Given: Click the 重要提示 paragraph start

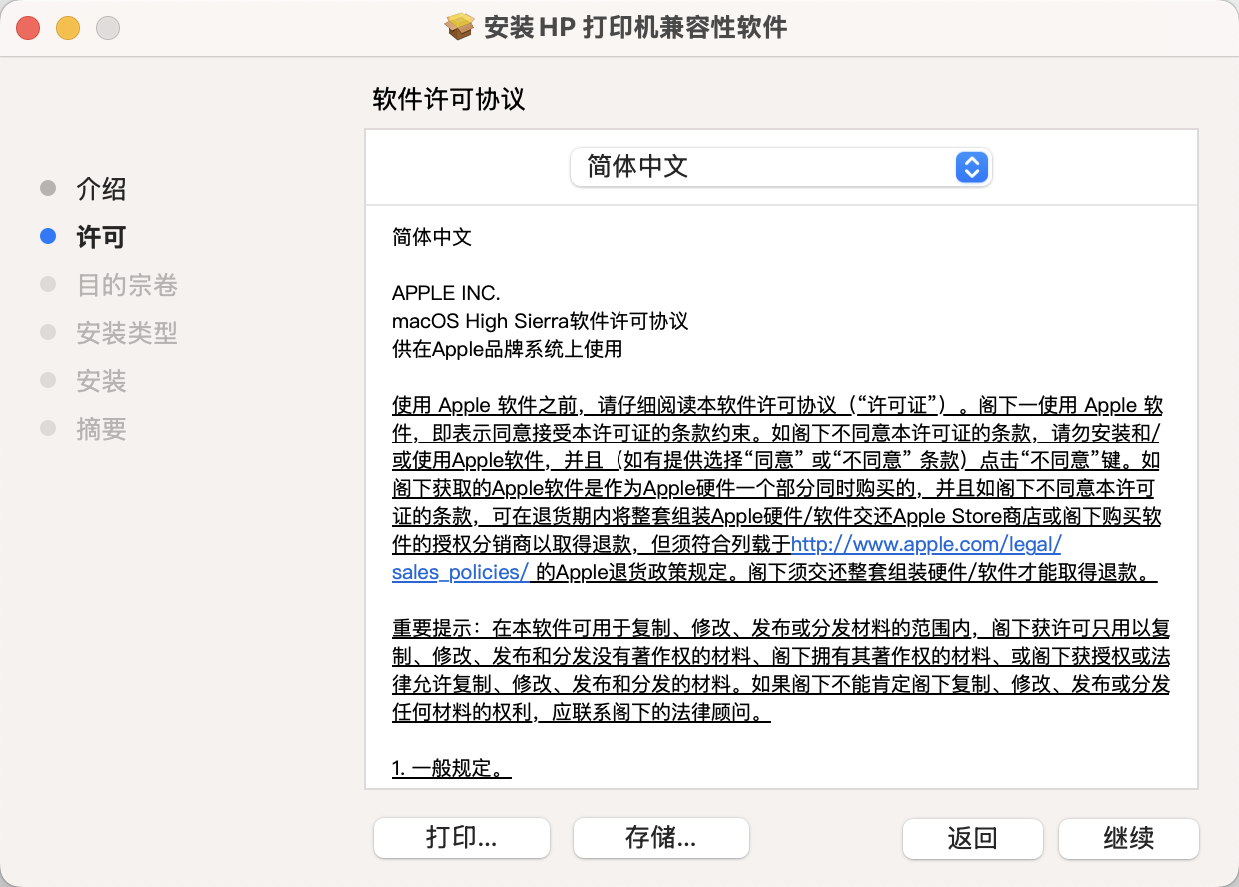Looking at the screenshot, I should point(432,629).
